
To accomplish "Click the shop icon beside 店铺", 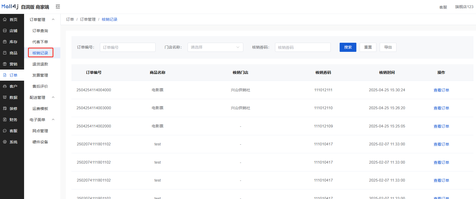I will 5,31.
